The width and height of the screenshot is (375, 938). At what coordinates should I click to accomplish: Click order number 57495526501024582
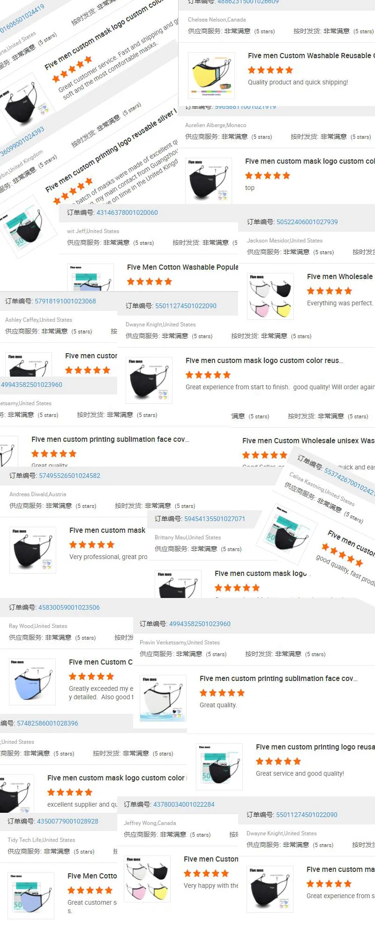[x=69, y=476]
